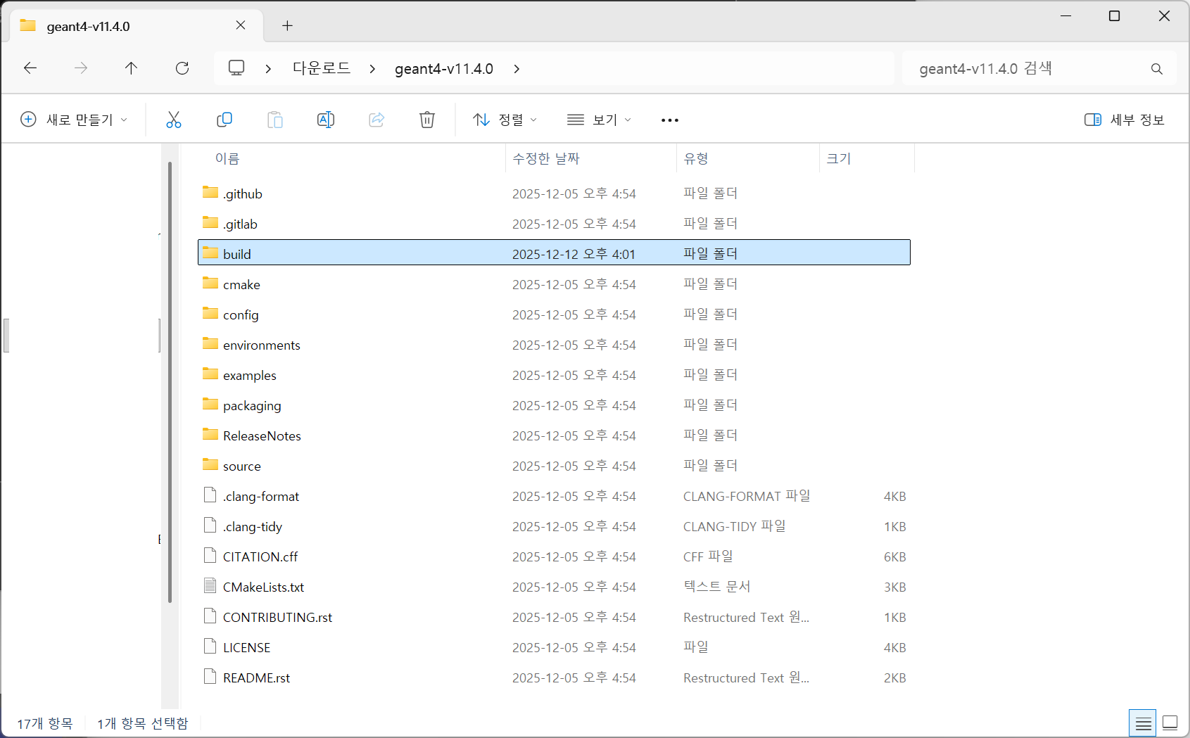Viewport: 1190px width, 738px height.
Task: Open the 정렬 sort options dropdown
Action: [x=505, y=119]
